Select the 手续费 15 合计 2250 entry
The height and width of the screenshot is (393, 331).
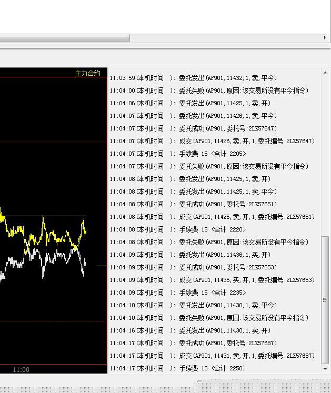[178, 368]
